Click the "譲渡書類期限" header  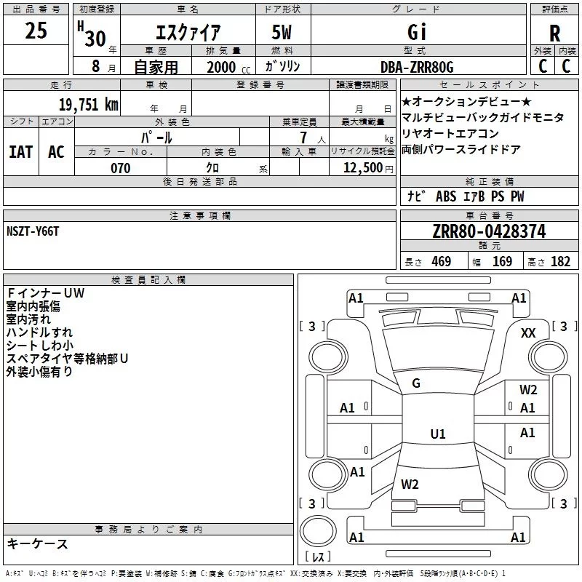(362, 84)
